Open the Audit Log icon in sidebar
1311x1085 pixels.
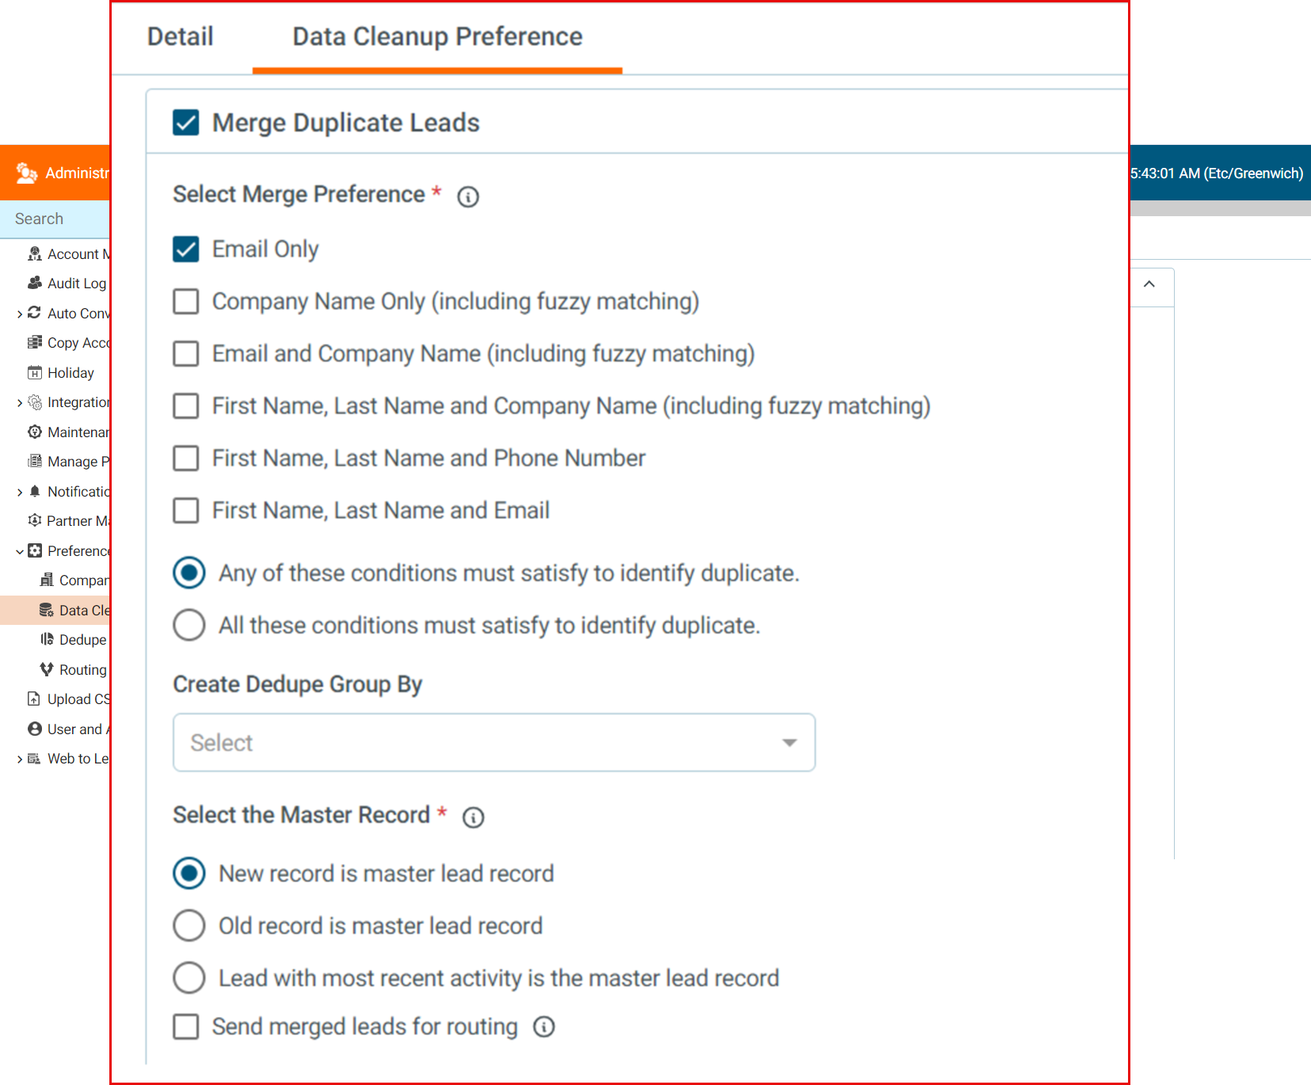pos(35,283)
